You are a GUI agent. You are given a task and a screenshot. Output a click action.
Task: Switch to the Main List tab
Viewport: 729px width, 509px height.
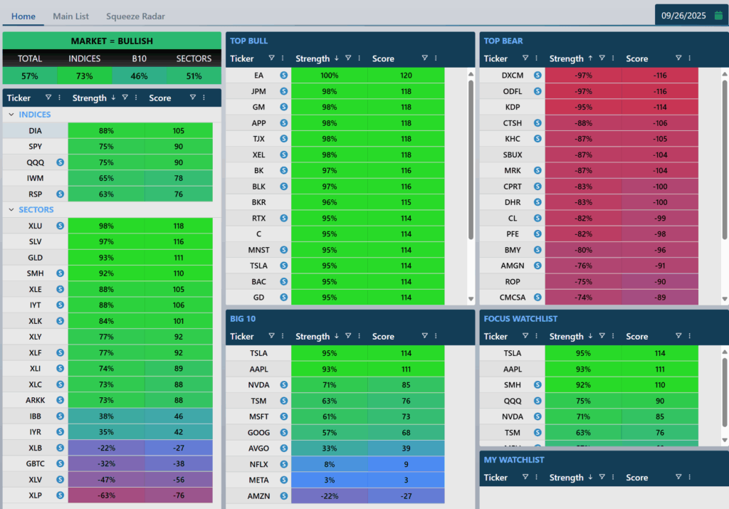pyautogui.click(x=70, y=16)
